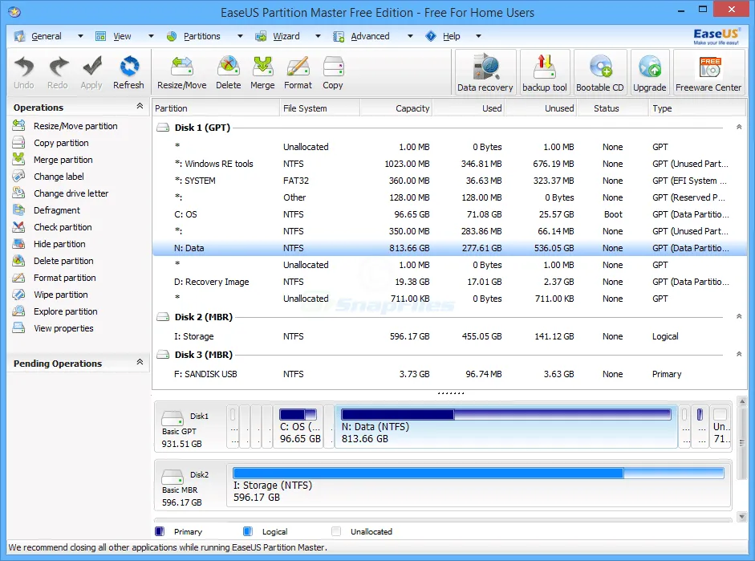
Task: Select Change label operation
Action: 59,177
